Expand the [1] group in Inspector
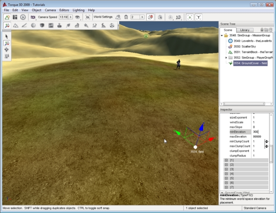 (226, 160)
